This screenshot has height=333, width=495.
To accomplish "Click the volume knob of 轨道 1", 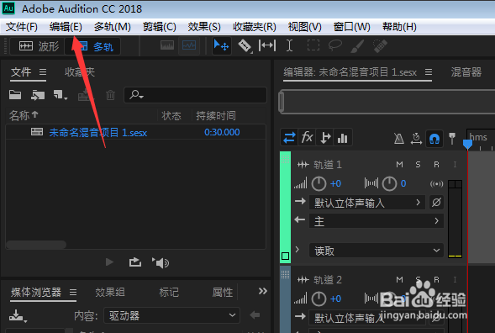I will tap(319, 183).
